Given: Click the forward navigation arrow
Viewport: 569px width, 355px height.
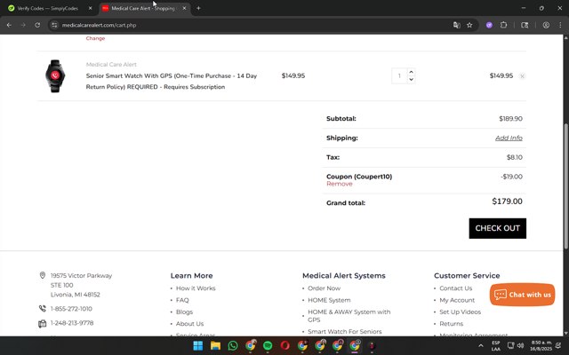Looking at the screenshot, I should click(23, 25).
